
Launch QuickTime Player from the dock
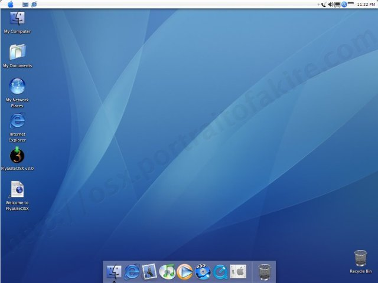click(220, 272)
